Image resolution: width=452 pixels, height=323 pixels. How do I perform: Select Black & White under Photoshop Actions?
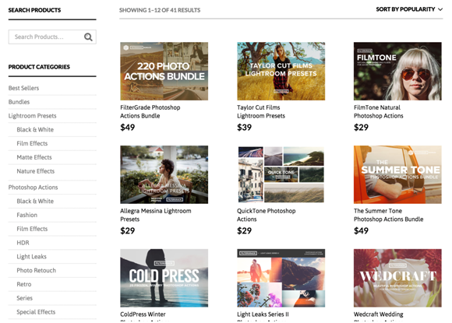(x=35, y=201)
